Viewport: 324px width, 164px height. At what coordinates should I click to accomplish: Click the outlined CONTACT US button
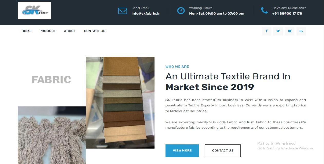[x=223, y=151]
